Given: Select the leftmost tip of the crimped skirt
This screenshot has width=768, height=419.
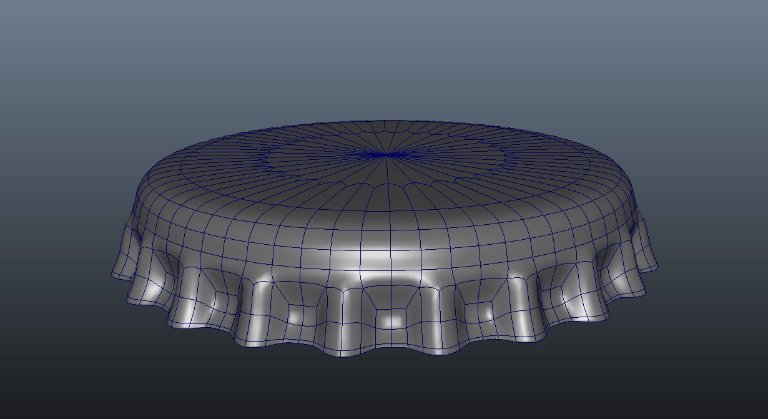Looking at the screenshot, I should [112, 275].
